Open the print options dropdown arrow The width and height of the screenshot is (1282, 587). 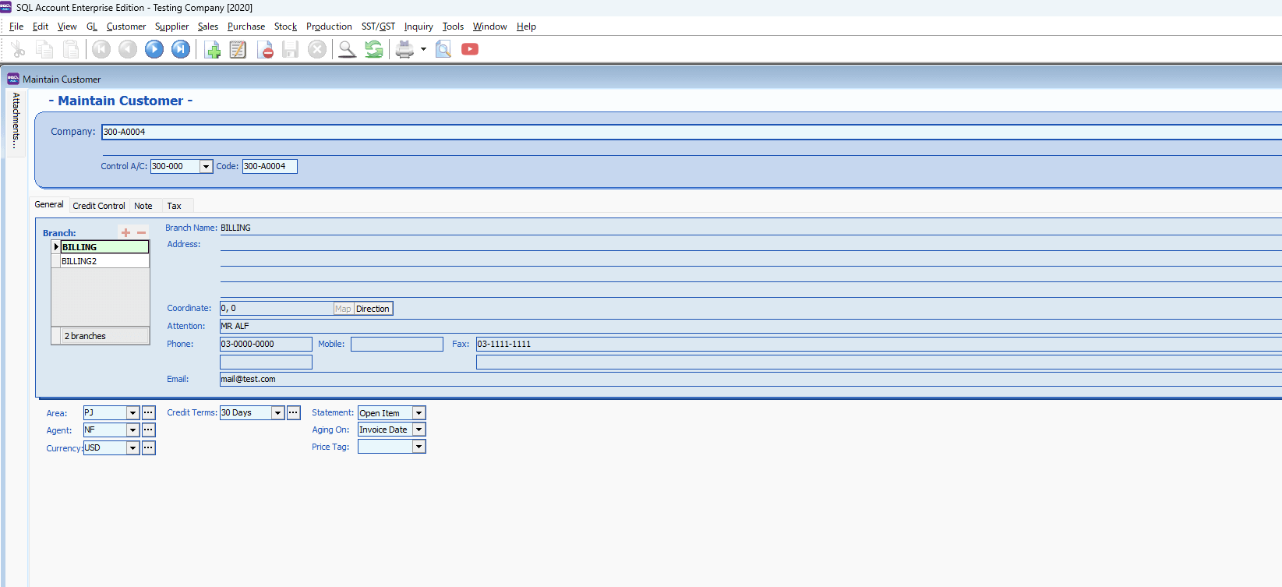tap(423, 49)
